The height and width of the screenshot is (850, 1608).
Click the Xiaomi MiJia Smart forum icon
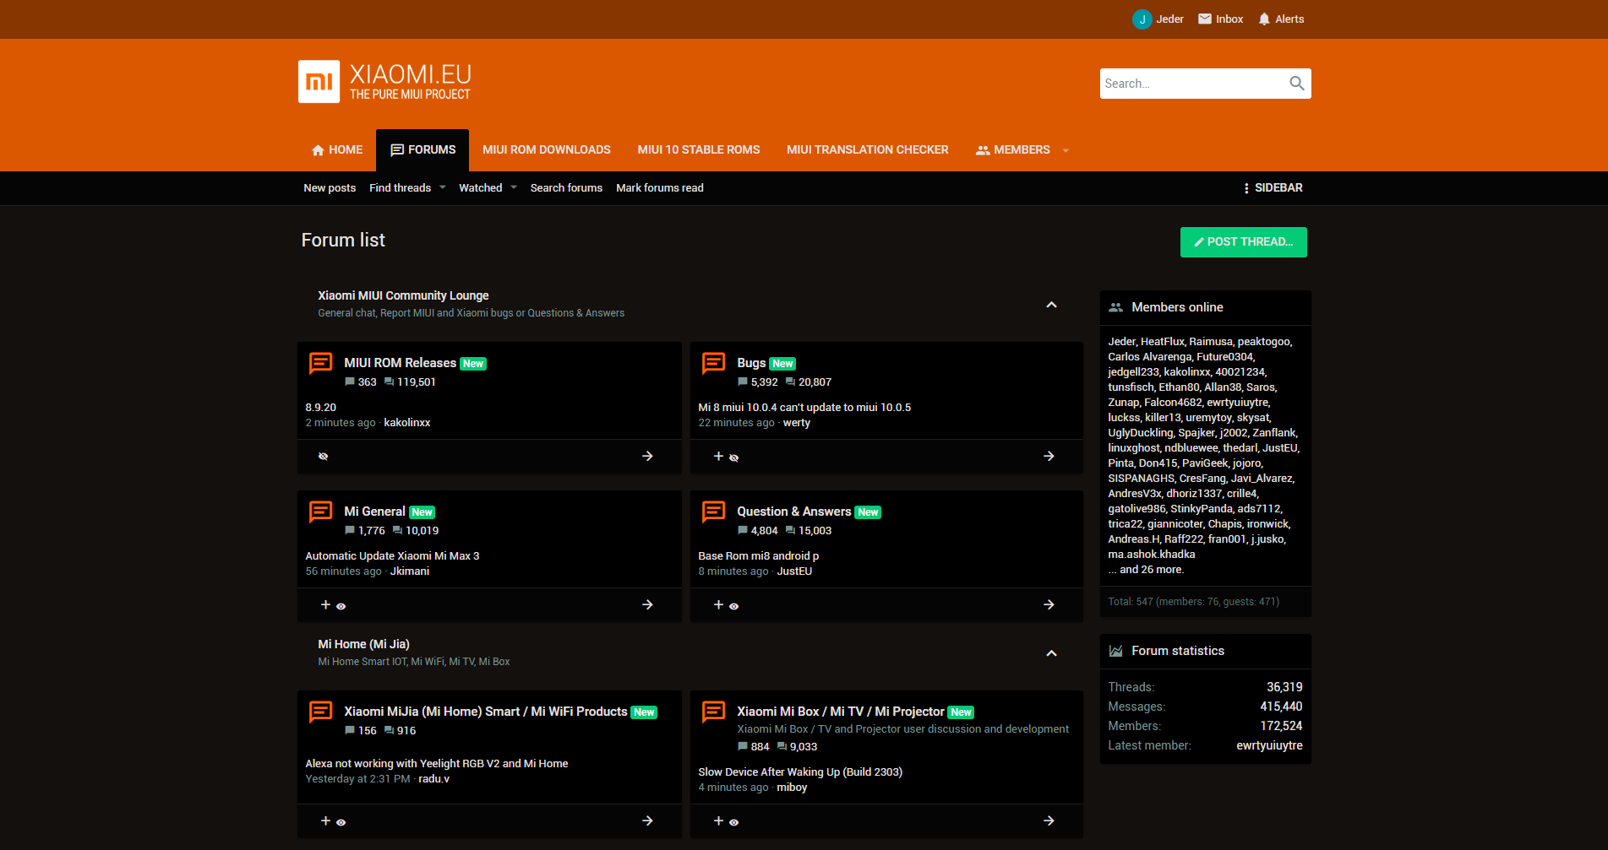[320, 712]
